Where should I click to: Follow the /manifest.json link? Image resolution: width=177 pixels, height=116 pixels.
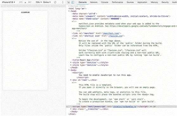[x=111, y=33]
